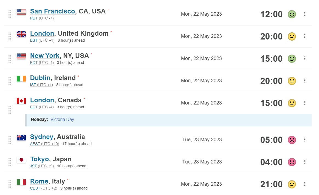Click the CEST (UTC +2) timezone link
The width and height of the screenshot is (319, 195).
44,188
